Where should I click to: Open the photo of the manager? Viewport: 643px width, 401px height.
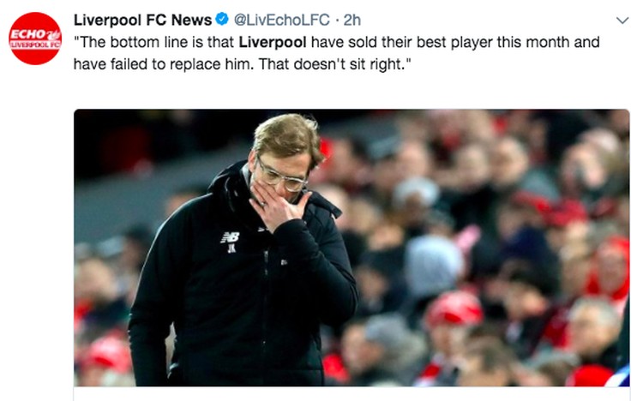click(352, 248)
